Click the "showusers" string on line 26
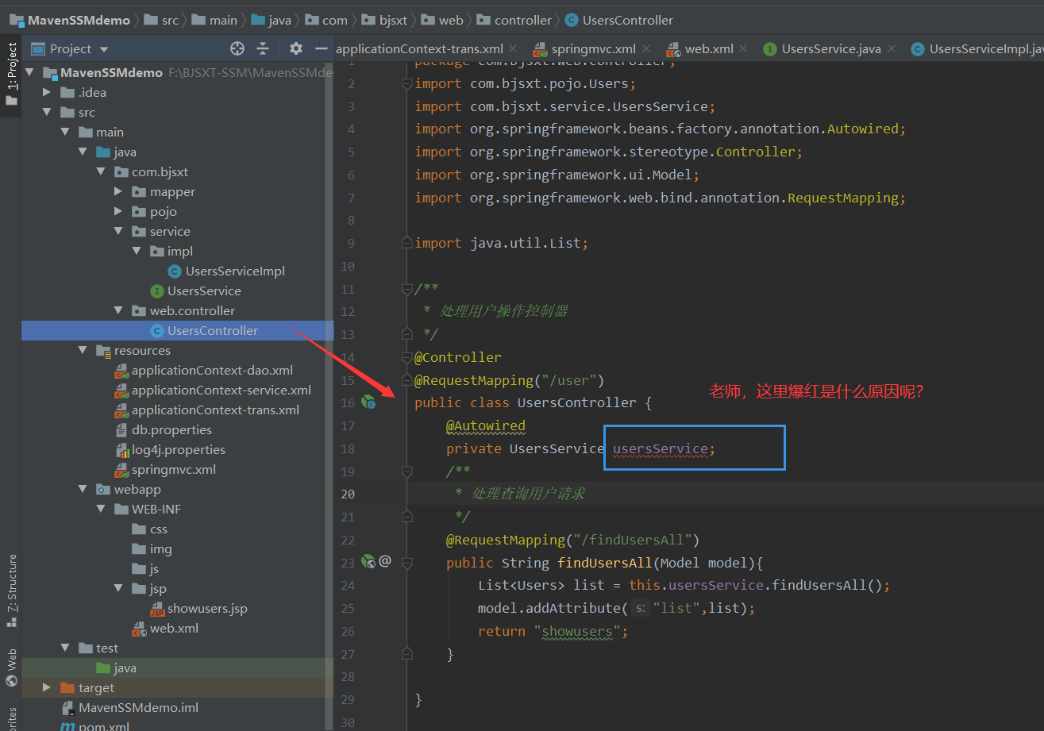 (577, 631)
